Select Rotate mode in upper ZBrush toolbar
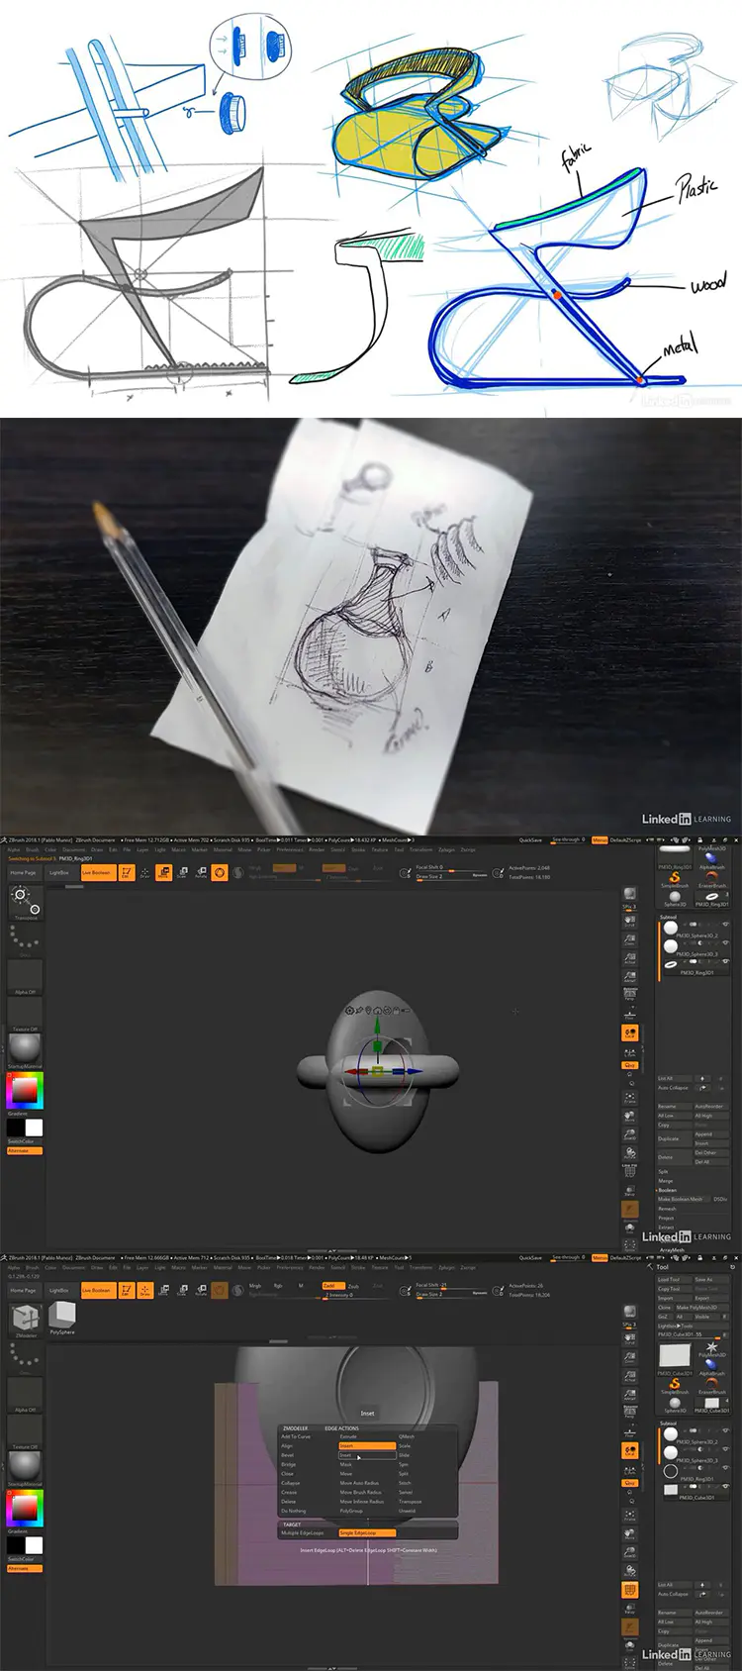The image size is (742, 1671). pyautogui.click(x=201, y=872)
